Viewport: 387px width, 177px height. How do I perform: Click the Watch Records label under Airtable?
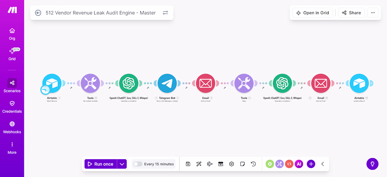(x=52, y=101)
